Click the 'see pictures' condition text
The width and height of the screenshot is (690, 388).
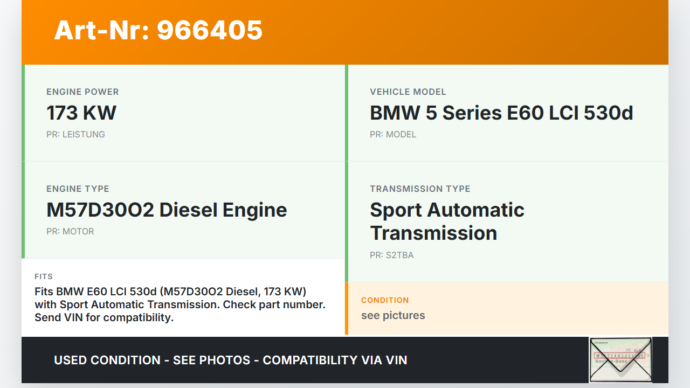coord(393,315)
